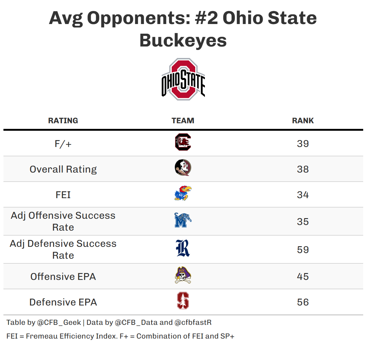
Task: Click the Offensive EPA rank value 45
Action: [x=303, y=277]
